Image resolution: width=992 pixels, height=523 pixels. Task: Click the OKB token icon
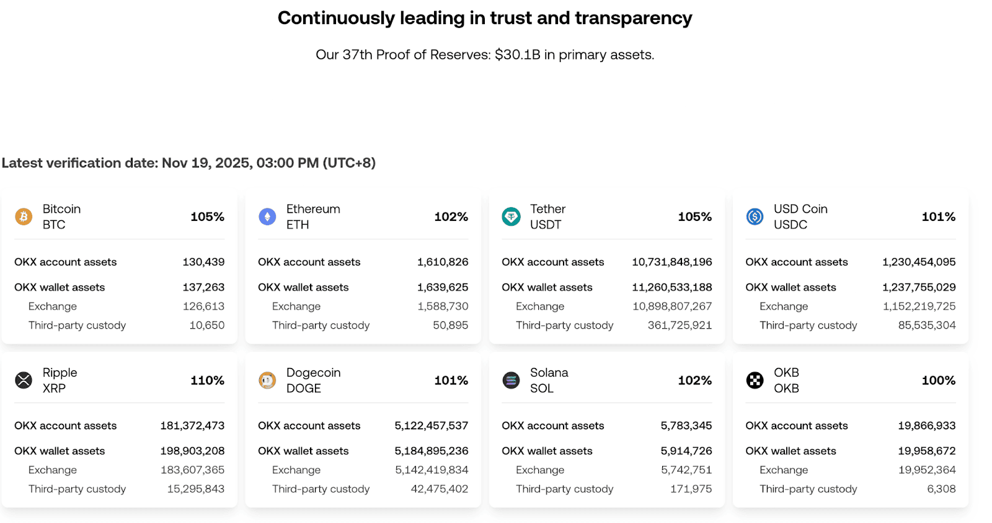point(755,380)
